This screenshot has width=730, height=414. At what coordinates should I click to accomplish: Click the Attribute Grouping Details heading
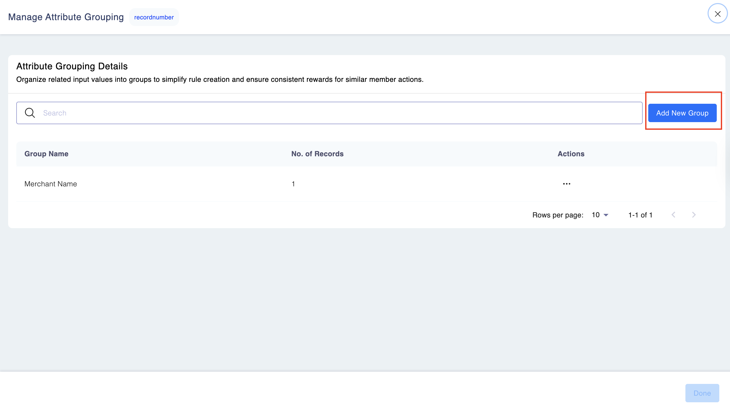click(x=72, y=66)
